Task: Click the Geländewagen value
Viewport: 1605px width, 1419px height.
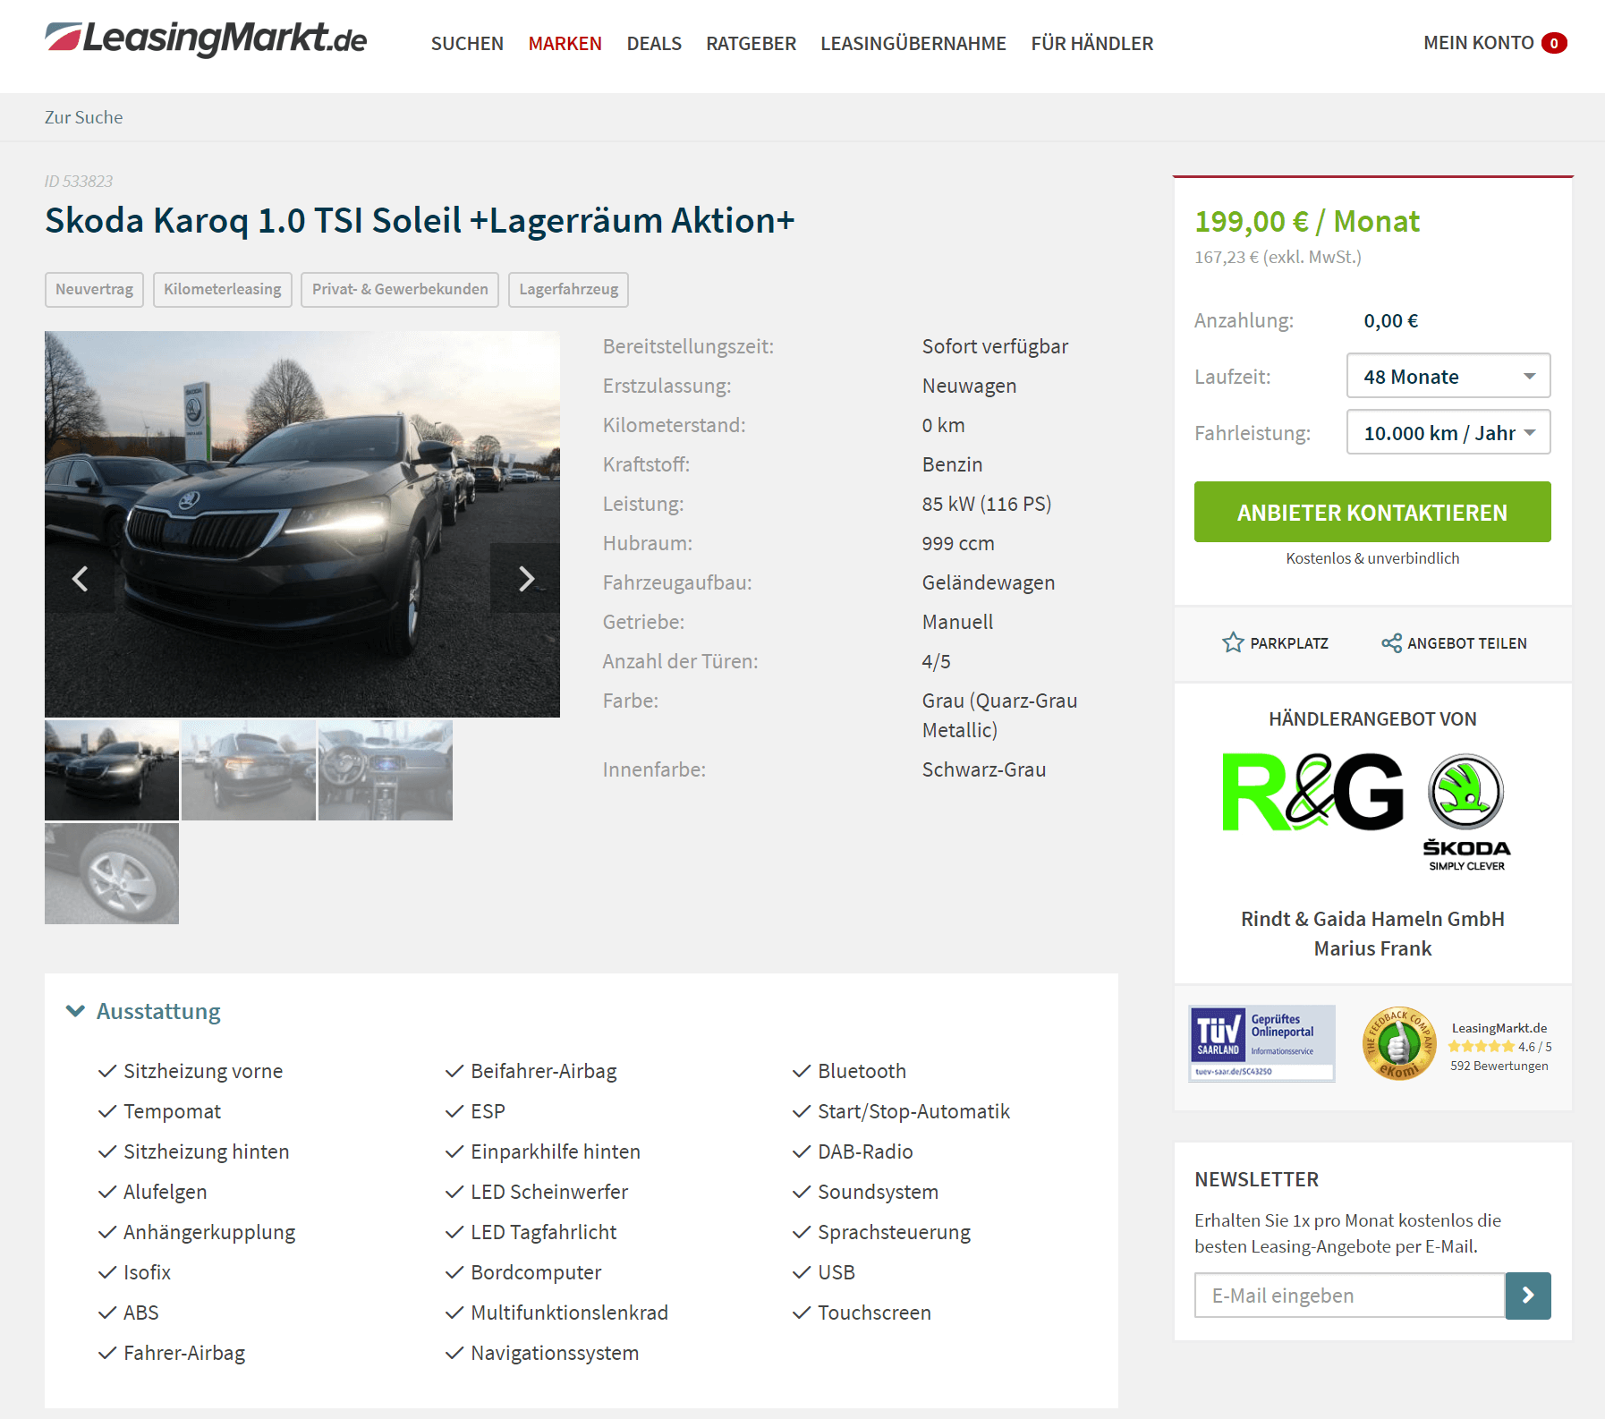Action: [989, 582]
